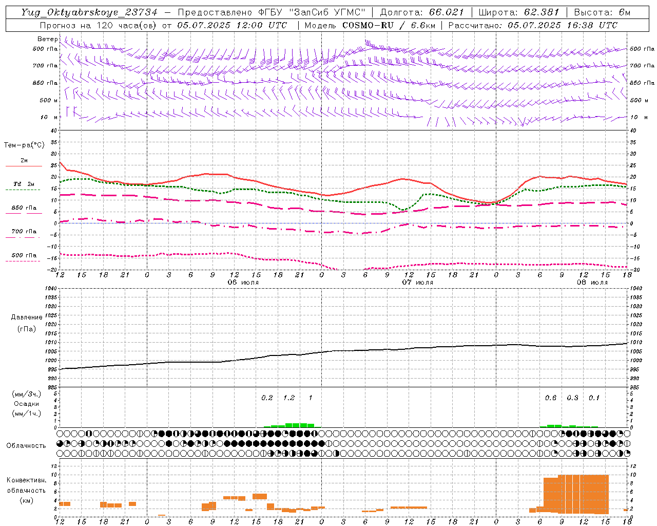
Task: Click the 500 м wind level label on left
Action: (49, 100)
